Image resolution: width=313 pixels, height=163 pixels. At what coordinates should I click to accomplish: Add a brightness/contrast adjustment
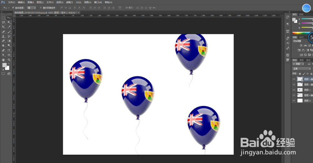click(301, 46)
